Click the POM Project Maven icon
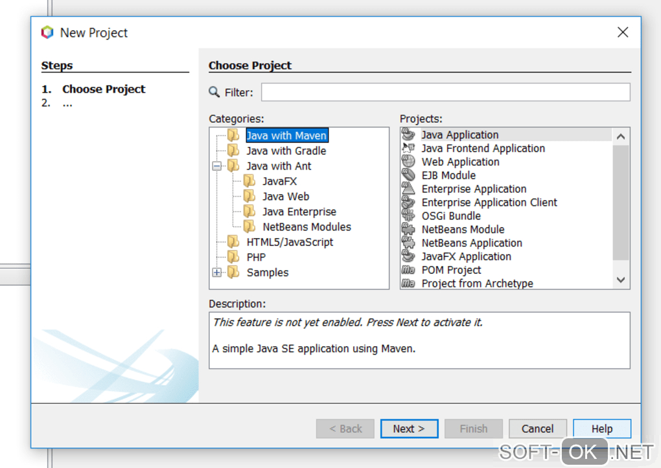Viewport: 661px width, 468px height. click(408, 271)
